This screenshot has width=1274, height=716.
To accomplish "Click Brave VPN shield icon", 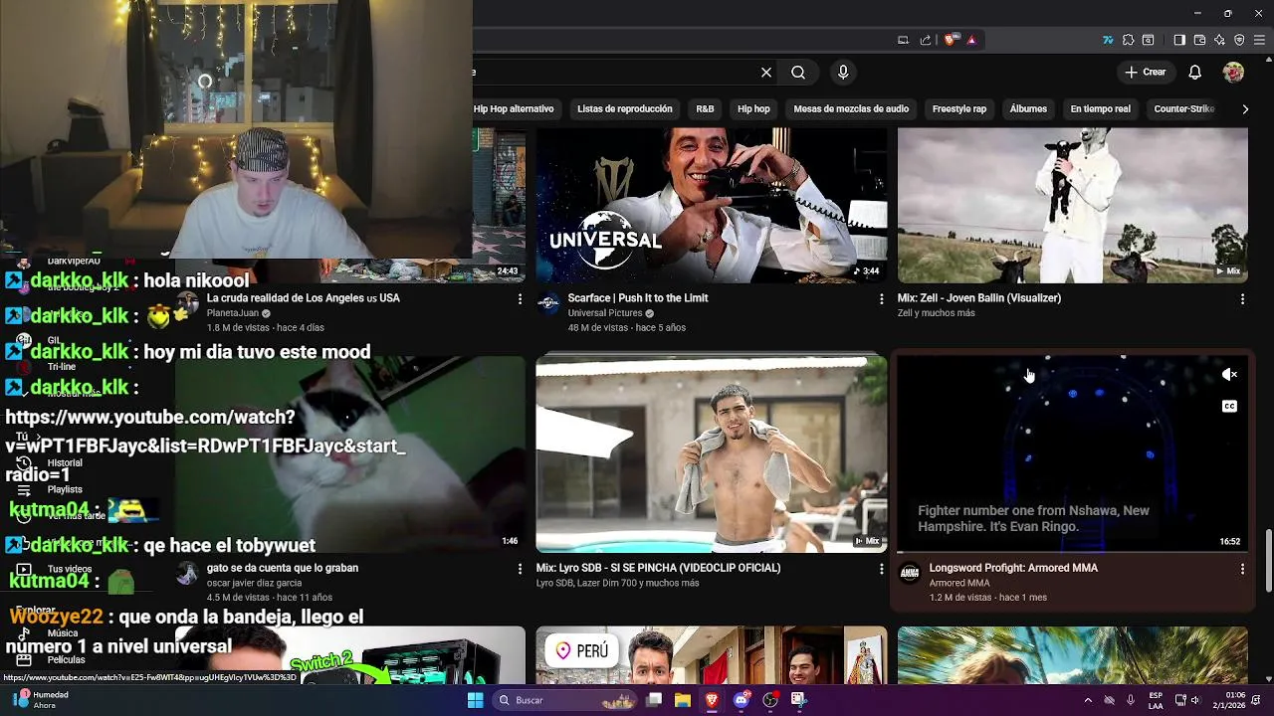I will [1239, 41].
